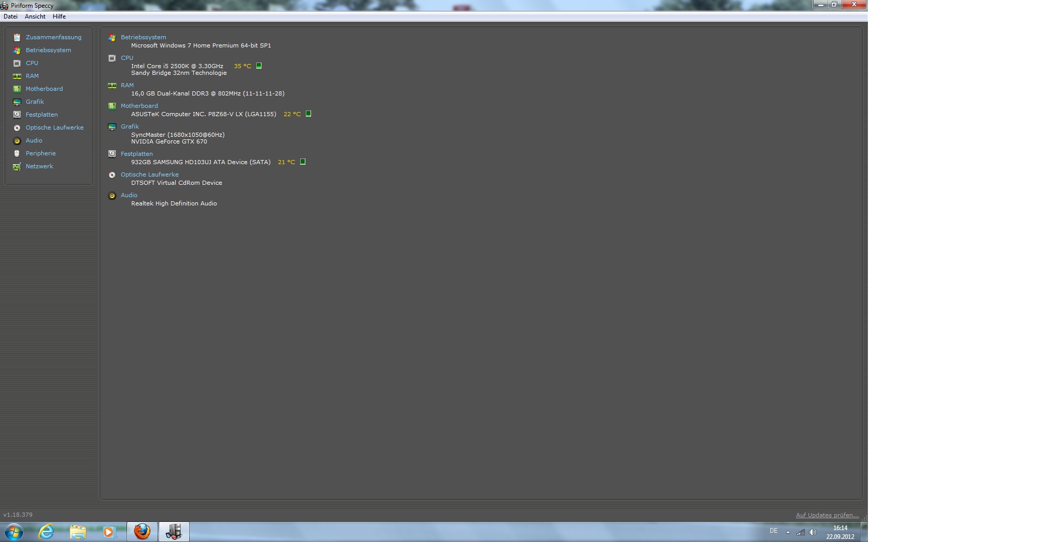Click the motherboard temperature 22 °C
This screenshot has width=1058, height=542.
pyautogui.click(x=292, y=114)
